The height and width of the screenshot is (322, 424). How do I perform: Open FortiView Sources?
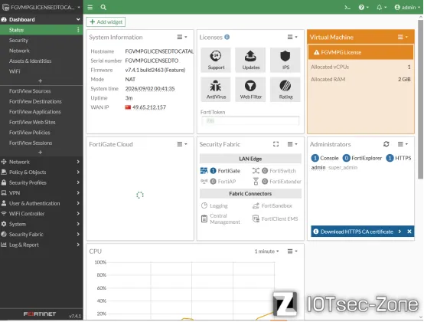pyautogui.click(x=30, y=91)
